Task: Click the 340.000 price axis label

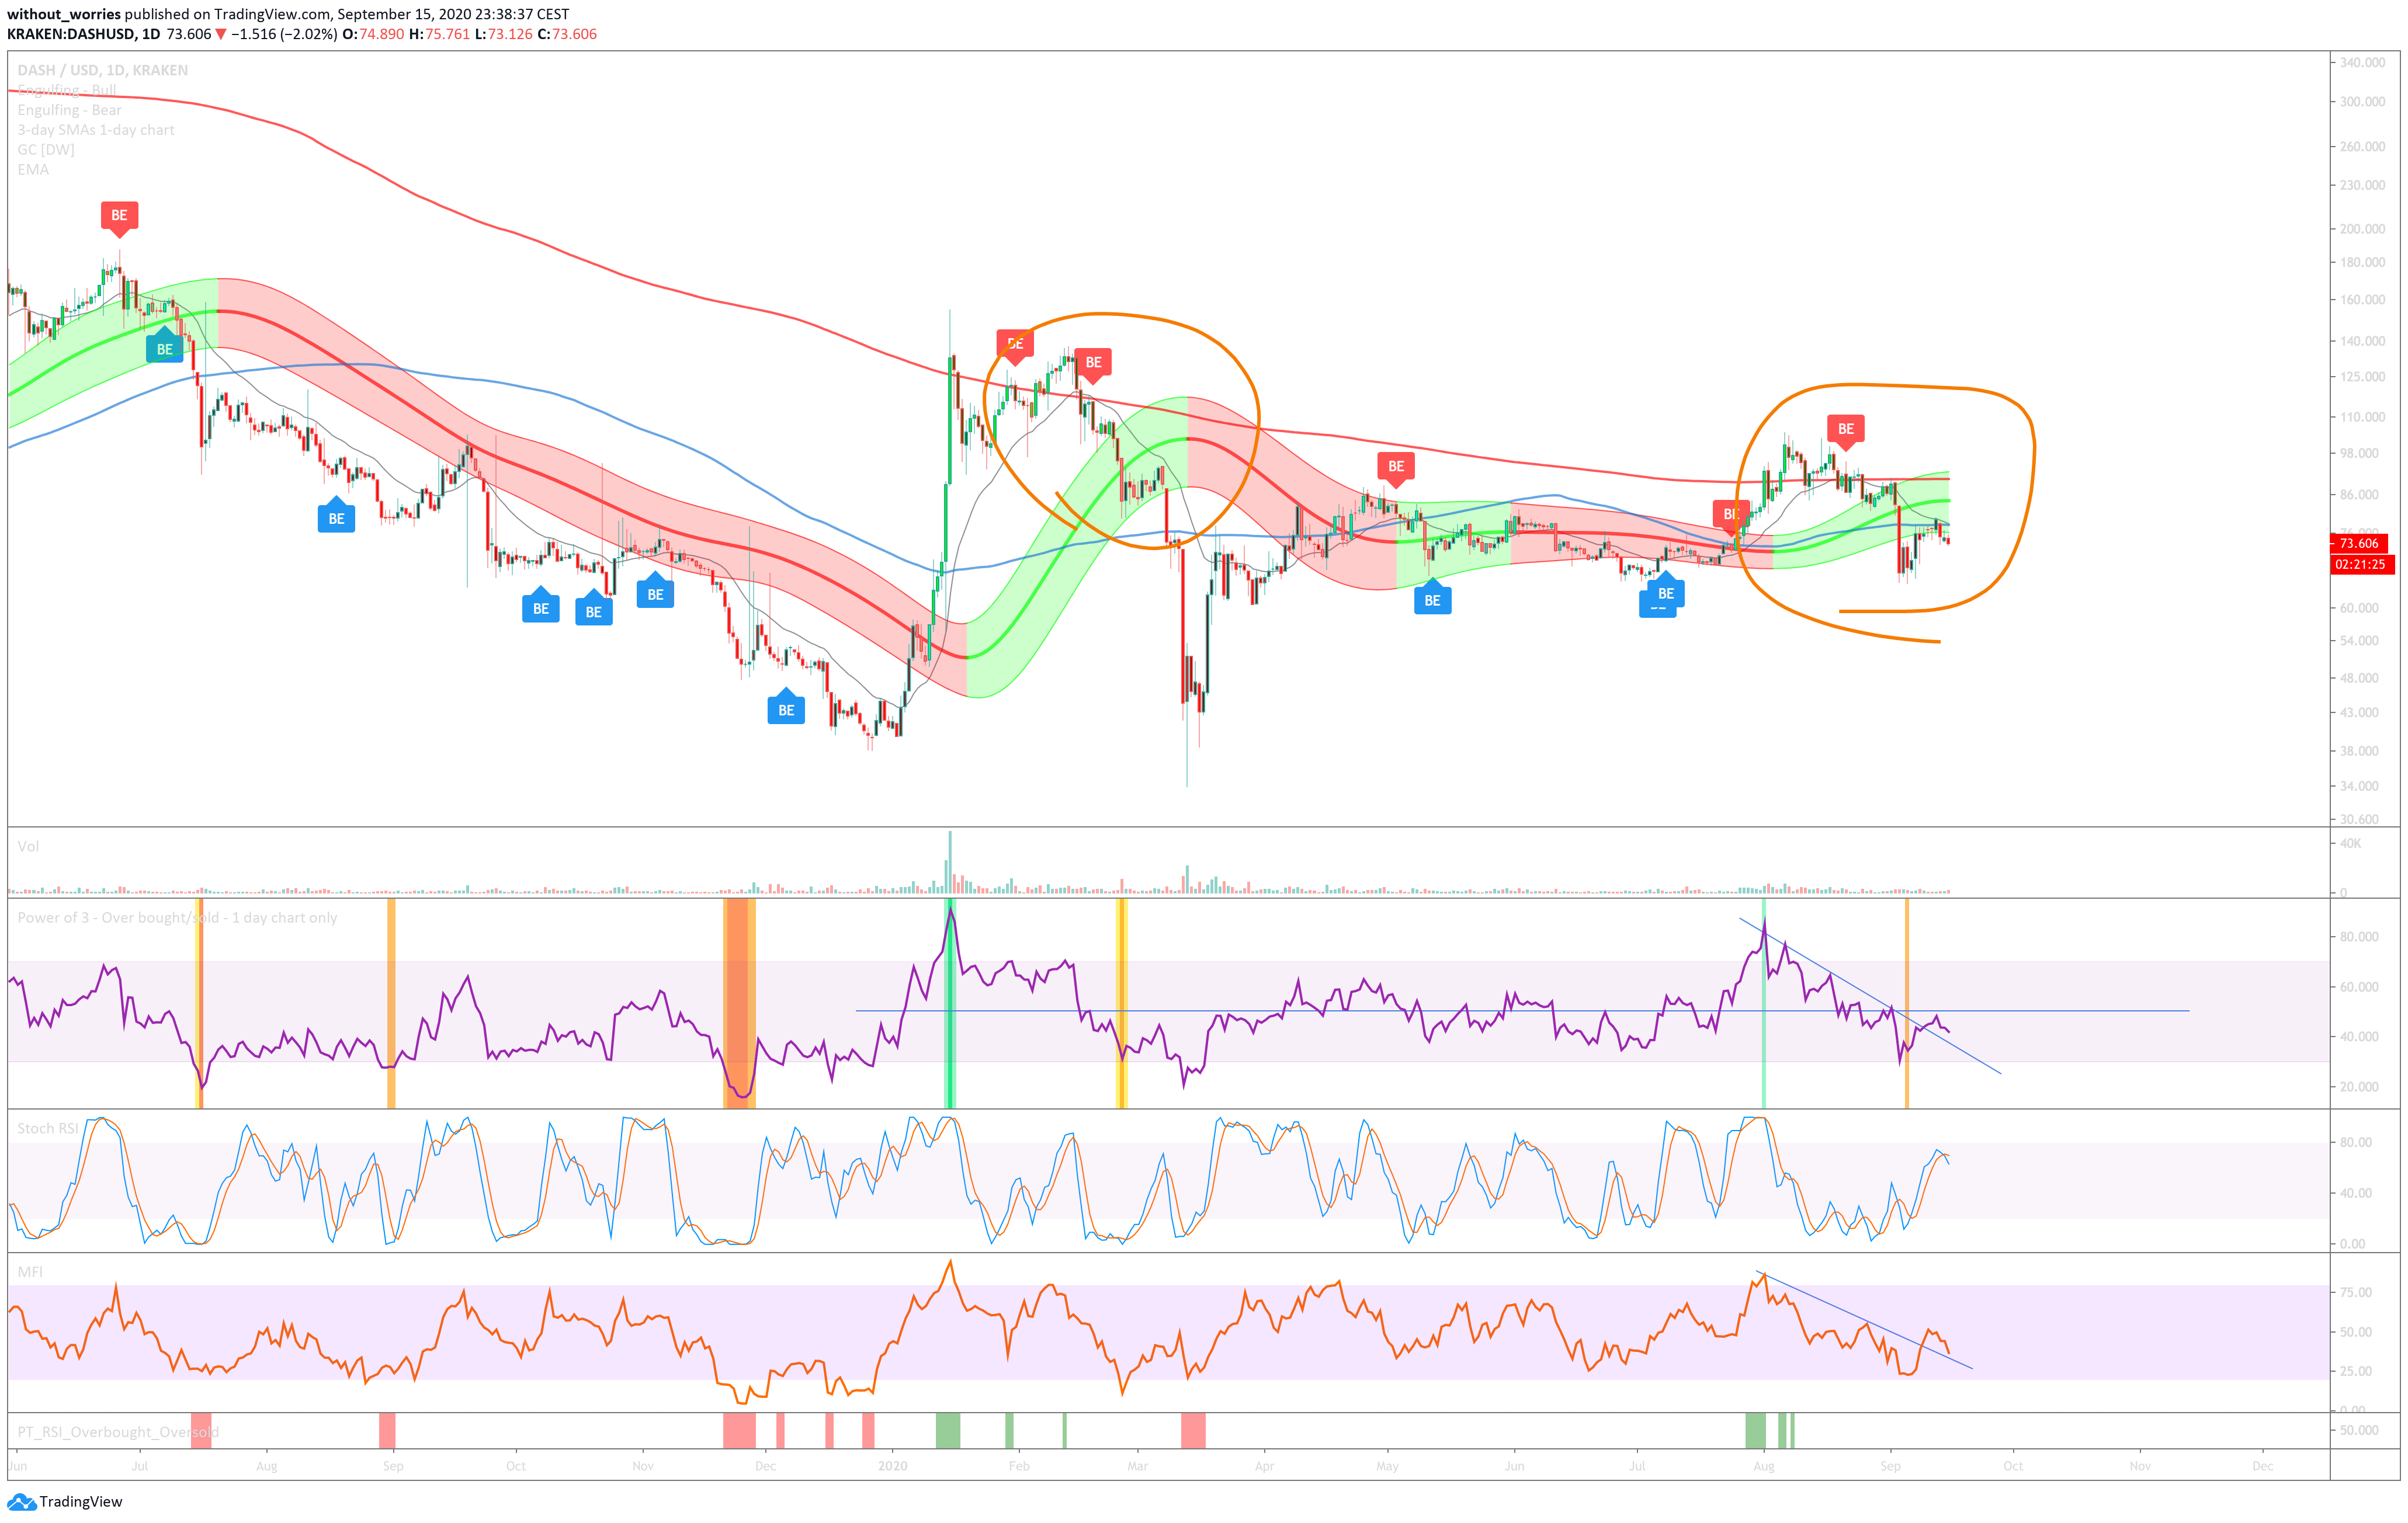Action: pyautogui.click(x=2362, y=62)
